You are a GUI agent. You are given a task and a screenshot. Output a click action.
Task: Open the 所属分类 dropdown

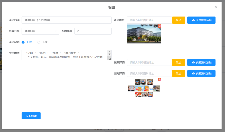[x=41, y=31]
